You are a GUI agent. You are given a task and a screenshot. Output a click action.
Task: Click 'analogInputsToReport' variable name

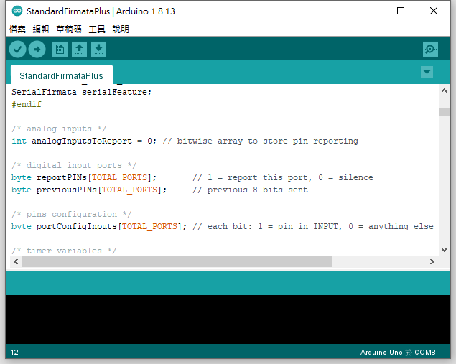click(x=81, y=141)
